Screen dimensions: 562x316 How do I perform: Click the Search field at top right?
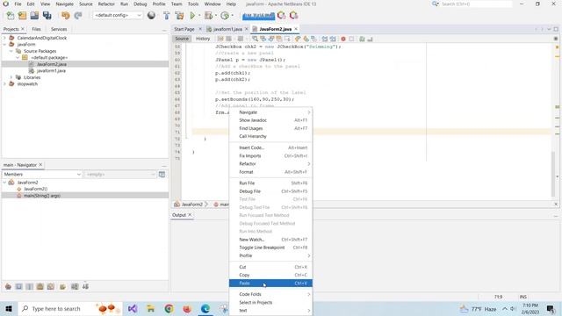[476, 4]
